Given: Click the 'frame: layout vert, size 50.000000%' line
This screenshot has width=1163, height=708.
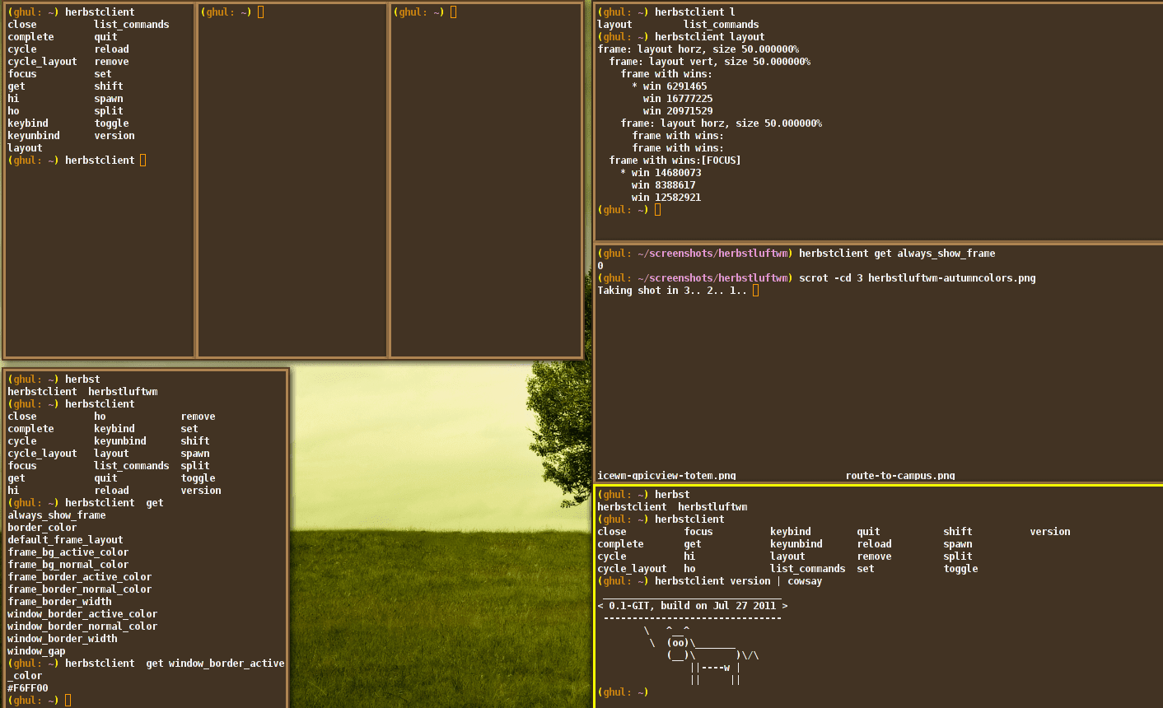Looking at the screenshot, I should pyautogui.click(x=709, y=62).
